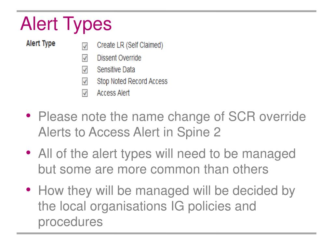Screen dimensions: 333x250
Task: Toggle the Dissent Override checkbox
Action: (x=85, y=58)
